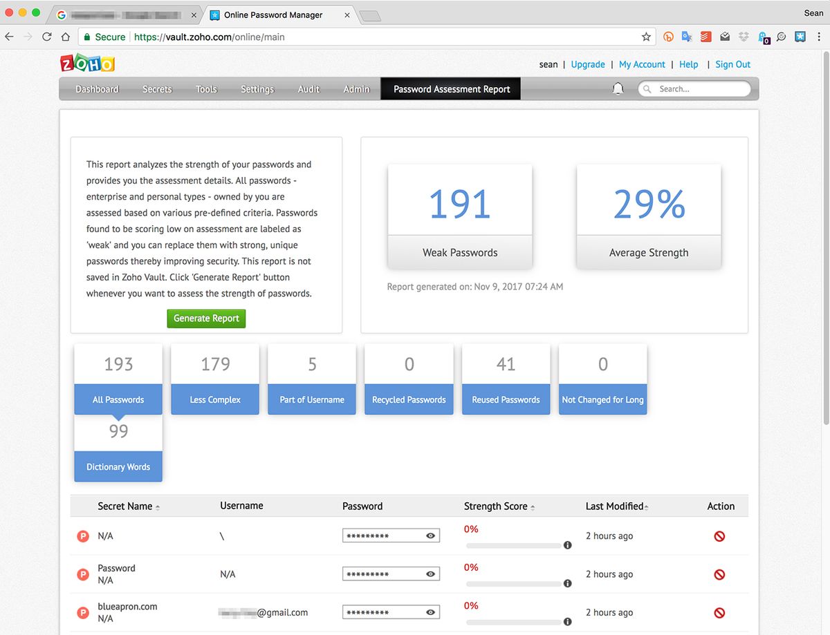Click the red action icon for blueapron.com
The width and height of the screenshot is (830, 635).
pyautogui.click(x=719, y=612)
